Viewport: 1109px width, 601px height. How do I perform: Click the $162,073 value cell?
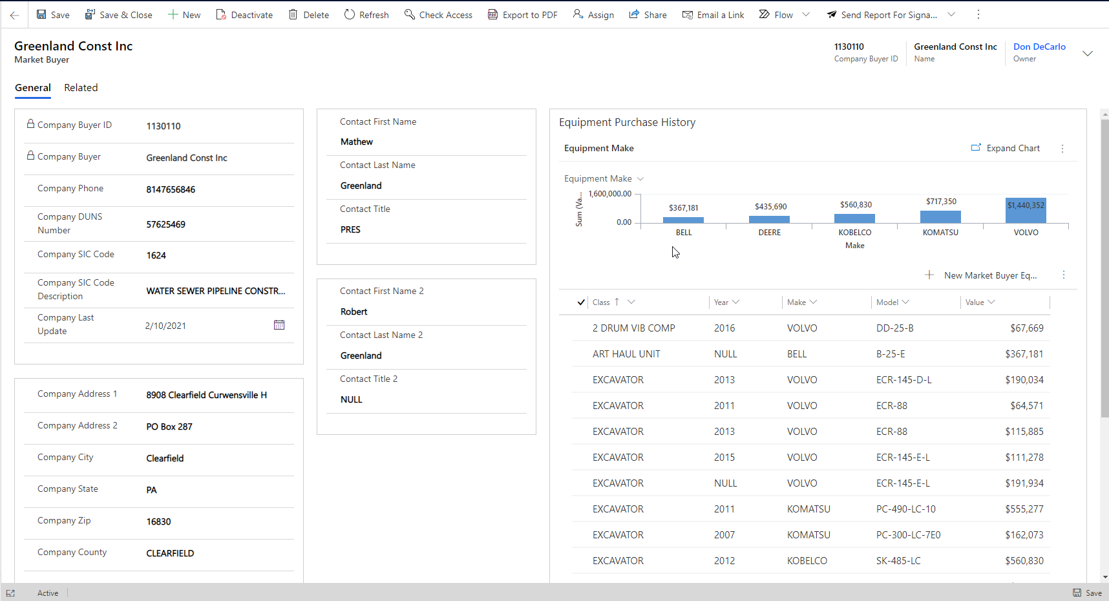coord(1024,535)
